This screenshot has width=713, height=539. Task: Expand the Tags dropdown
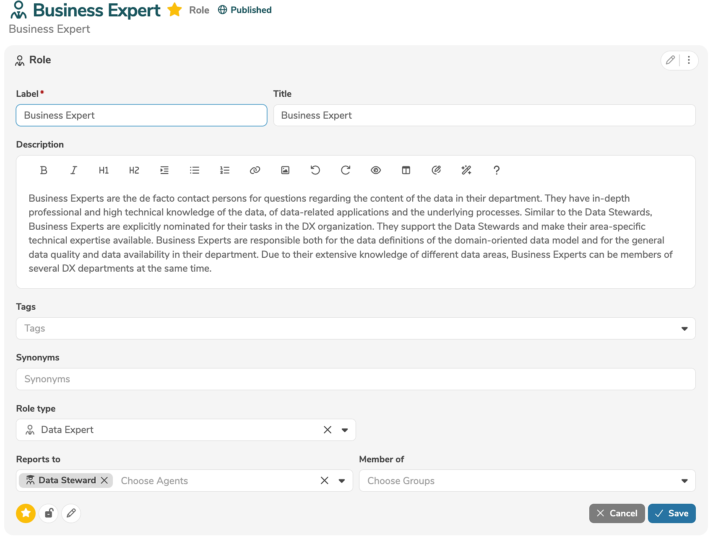click(684, 329)
